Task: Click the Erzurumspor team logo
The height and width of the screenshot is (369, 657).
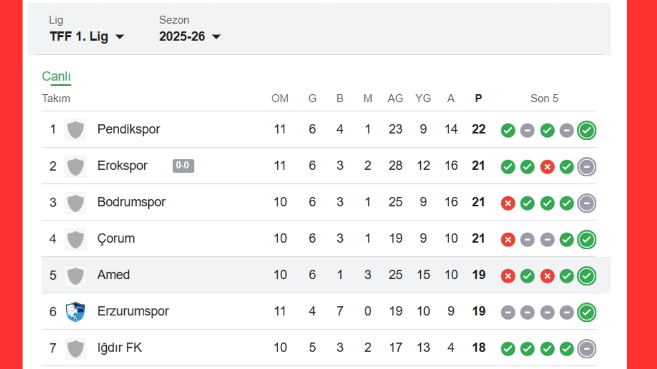Action: (75, 312)
